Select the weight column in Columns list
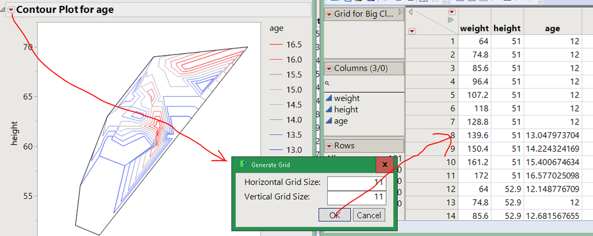Screen dimensions: 593x236 347,98
